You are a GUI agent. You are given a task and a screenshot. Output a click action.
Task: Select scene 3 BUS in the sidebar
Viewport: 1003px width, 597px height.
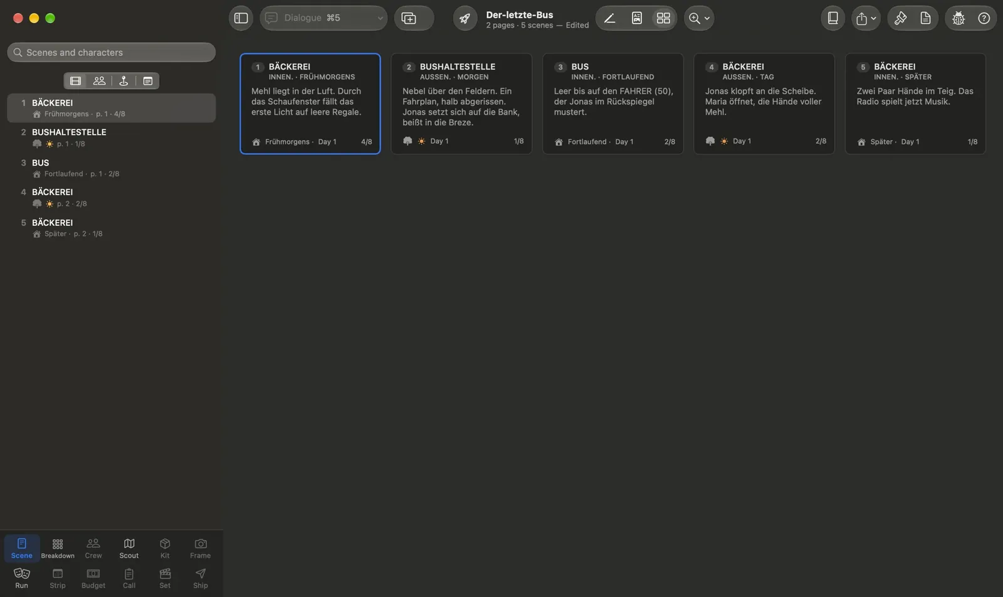(112, 168)
